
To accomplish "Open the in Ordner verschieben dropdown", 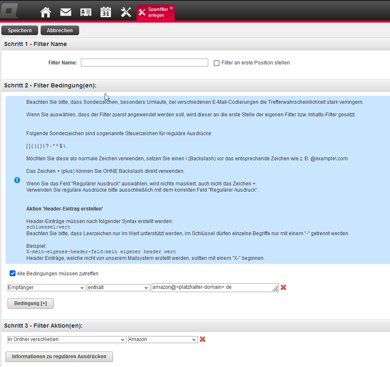I will (67, 339).
